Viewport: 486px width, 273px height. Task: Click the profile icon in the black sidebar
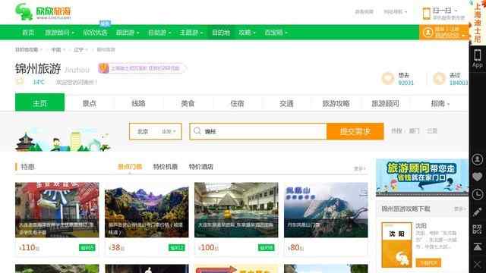point(478,159)
